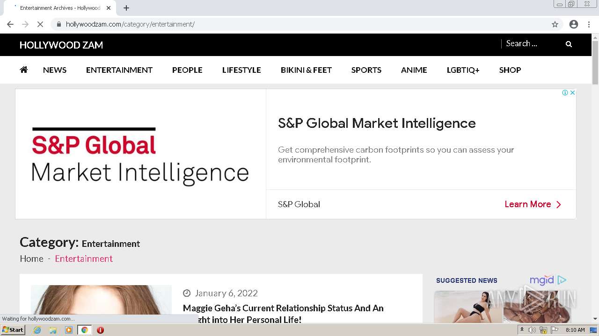Screen dimensions: 599x336
Task: Click the January 6, 2022 date
Action: pos(226,293)
